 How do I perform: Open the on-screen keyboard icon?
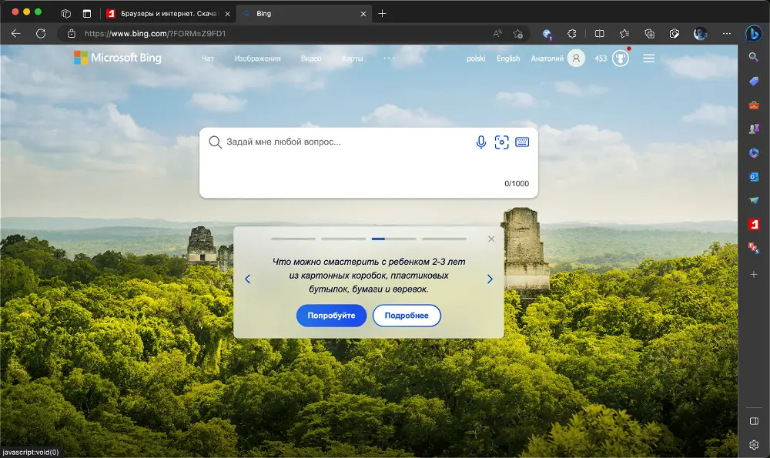[522, 142]
